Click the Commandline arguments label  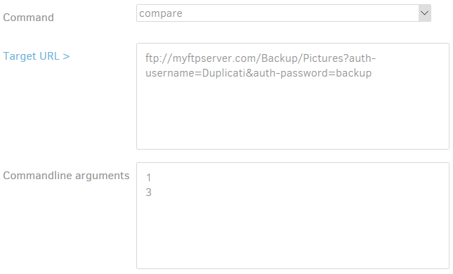66,176
